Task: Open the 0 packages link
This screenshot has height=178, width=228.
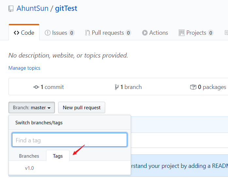Action: click(208, 87)
